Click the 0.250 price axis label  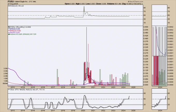click(x=146, y=56)
